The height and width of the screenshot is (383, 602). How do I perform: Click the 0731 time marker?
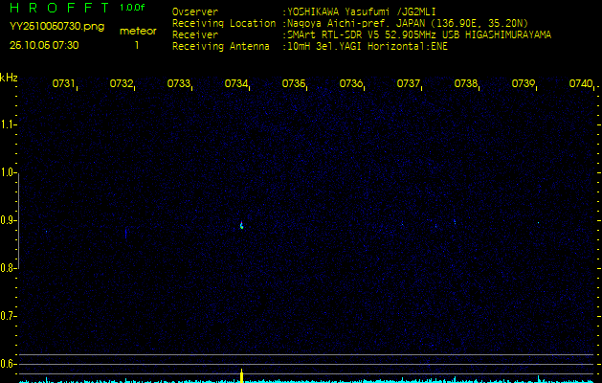pyautogui.click(x=63, y=84)
